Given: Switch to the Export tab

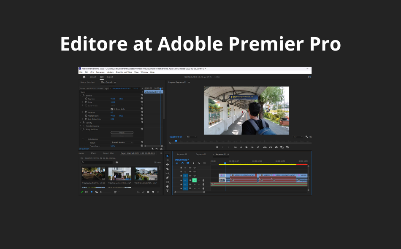Looking at the screenshot, I should tap(110, 77).
